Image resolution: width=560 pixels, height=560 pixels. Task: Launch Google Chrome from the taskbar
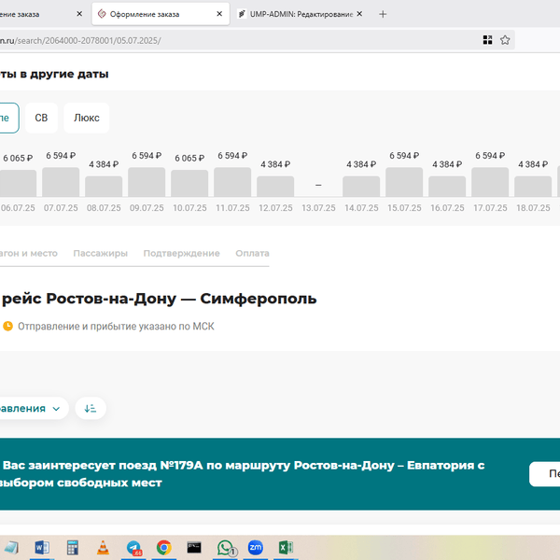163,548
